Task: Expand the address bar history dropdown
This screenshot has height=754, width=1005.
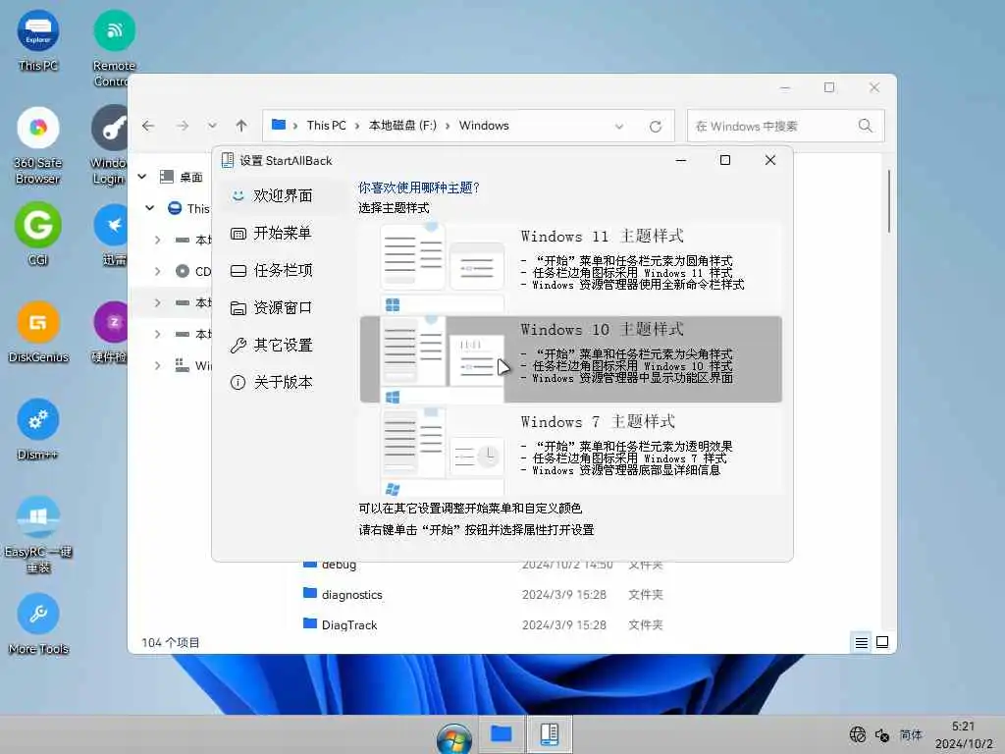Action: pyautogui.click(x=619, y=127)
